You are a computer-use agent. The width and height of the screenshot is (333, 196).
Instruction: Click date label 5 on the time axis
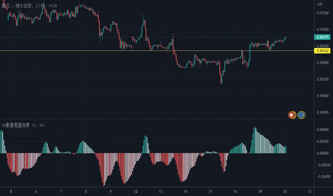(x=11, y=192)
